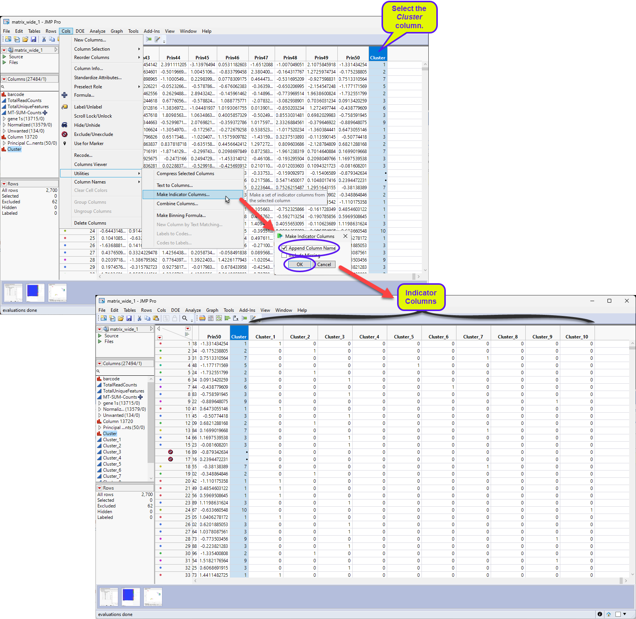The width and height of the screenshot is (636, 619).
Task: Click the Cut scissors icon in upper window
Action: [x=44, y=39]
